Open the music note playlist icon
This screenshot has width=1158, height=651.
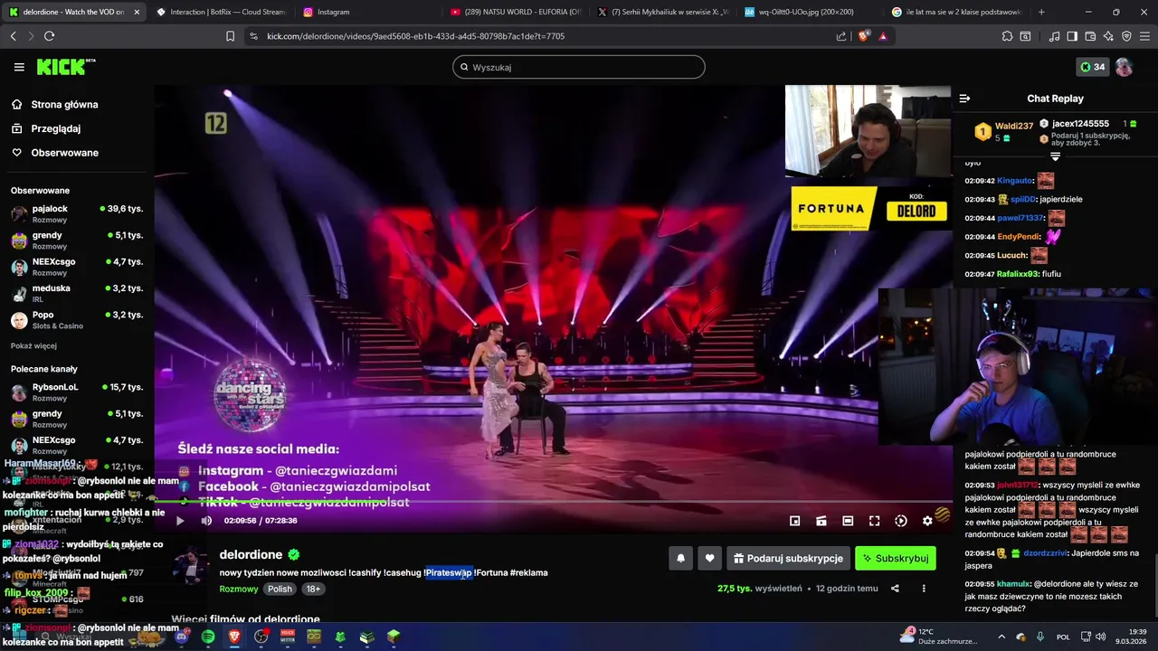point(1054,36)
